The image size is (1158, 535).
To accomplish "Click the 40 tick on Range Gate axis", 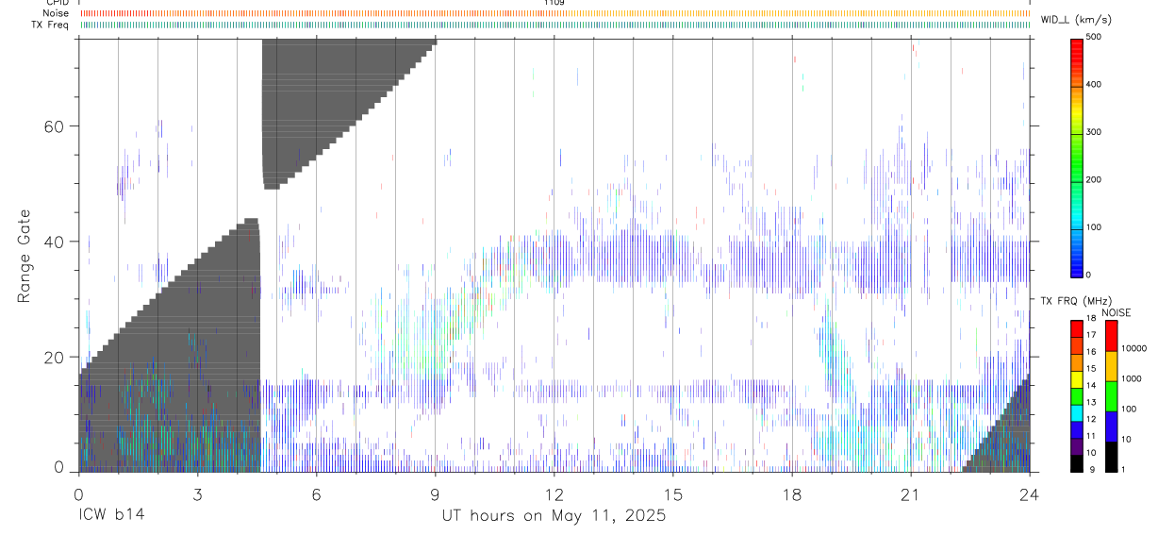I will pyautogui.click(x=56, y=242).
